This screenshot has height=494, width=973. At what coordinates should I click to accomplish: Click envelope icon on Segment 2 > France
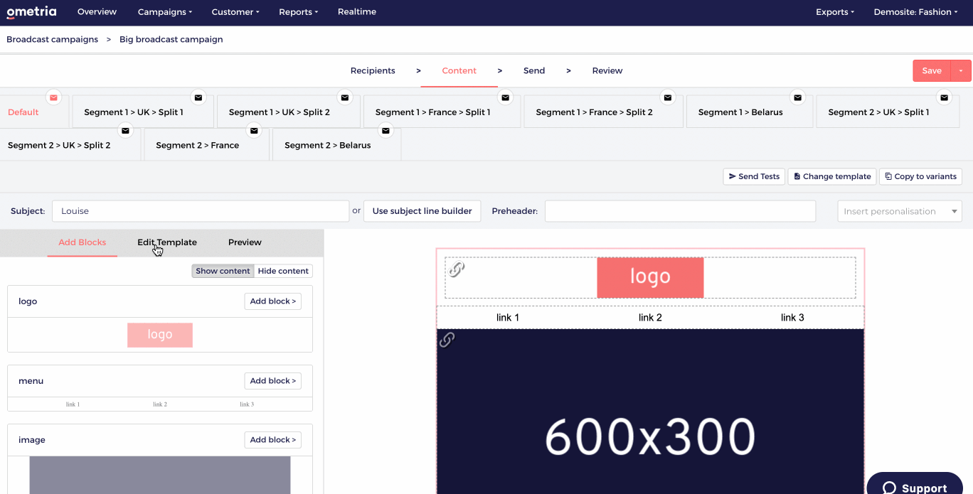coord(254,131)
